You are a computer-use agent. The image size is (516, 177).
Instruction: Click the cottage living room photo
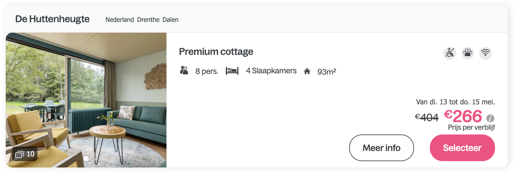[86, 100]
